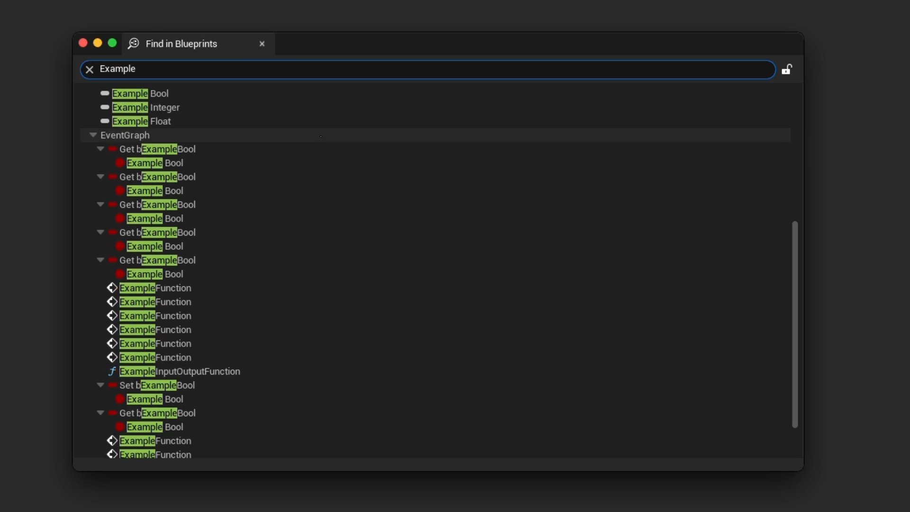
Task: Clear the search text with X icon
Action: tap(90, 70)
